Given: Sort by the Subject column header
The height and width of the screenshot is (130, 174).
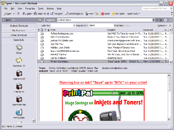Looking at the screenshot, I should pos(125,30).
